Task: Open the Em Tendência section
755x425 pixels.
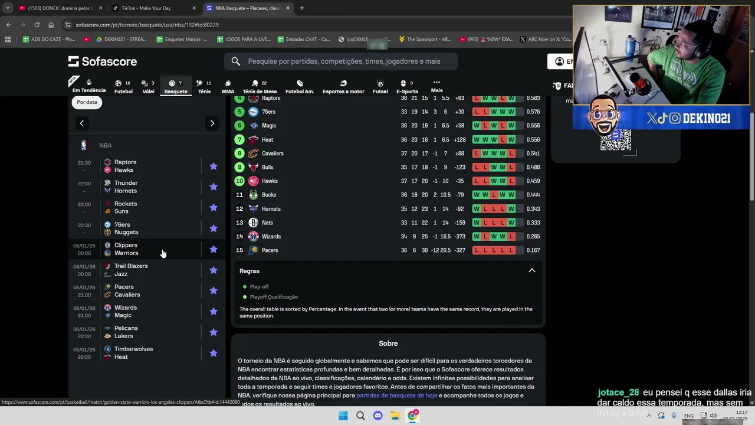Action: pos(89,86)
